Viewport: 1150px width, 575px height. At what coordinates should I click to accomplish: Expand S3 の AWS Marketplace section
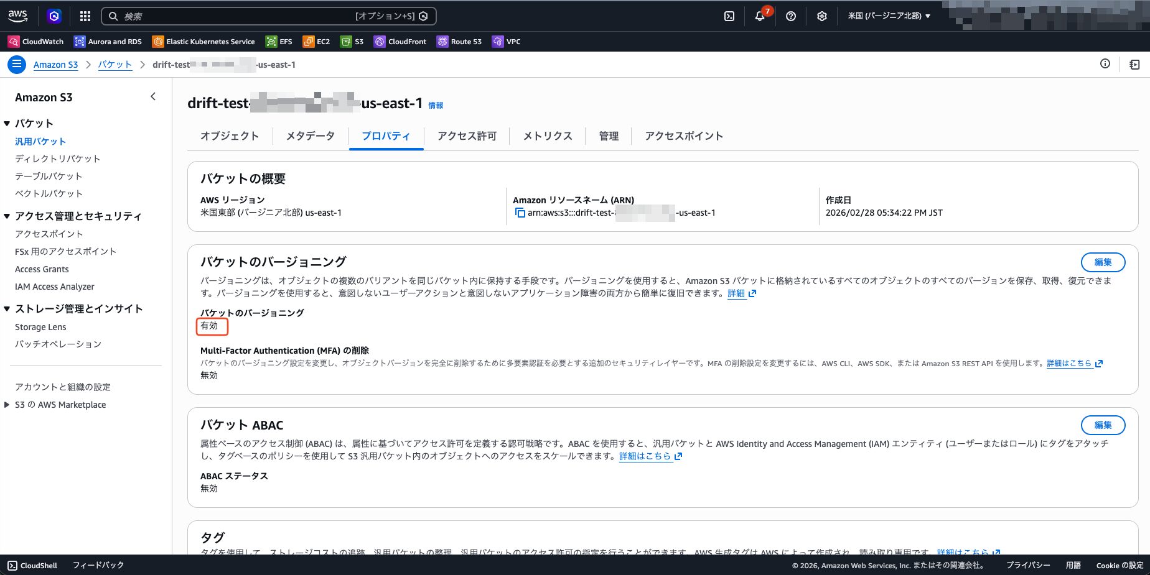point(7,405)
